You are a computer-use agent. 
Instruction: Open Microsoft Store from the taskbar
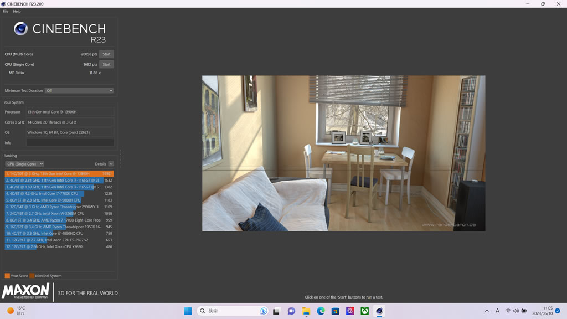[335, 311]
